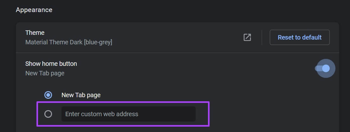Screen dimensions: 350x132
Task: Toggle the Show home button switch
Action: click(322, 68)
